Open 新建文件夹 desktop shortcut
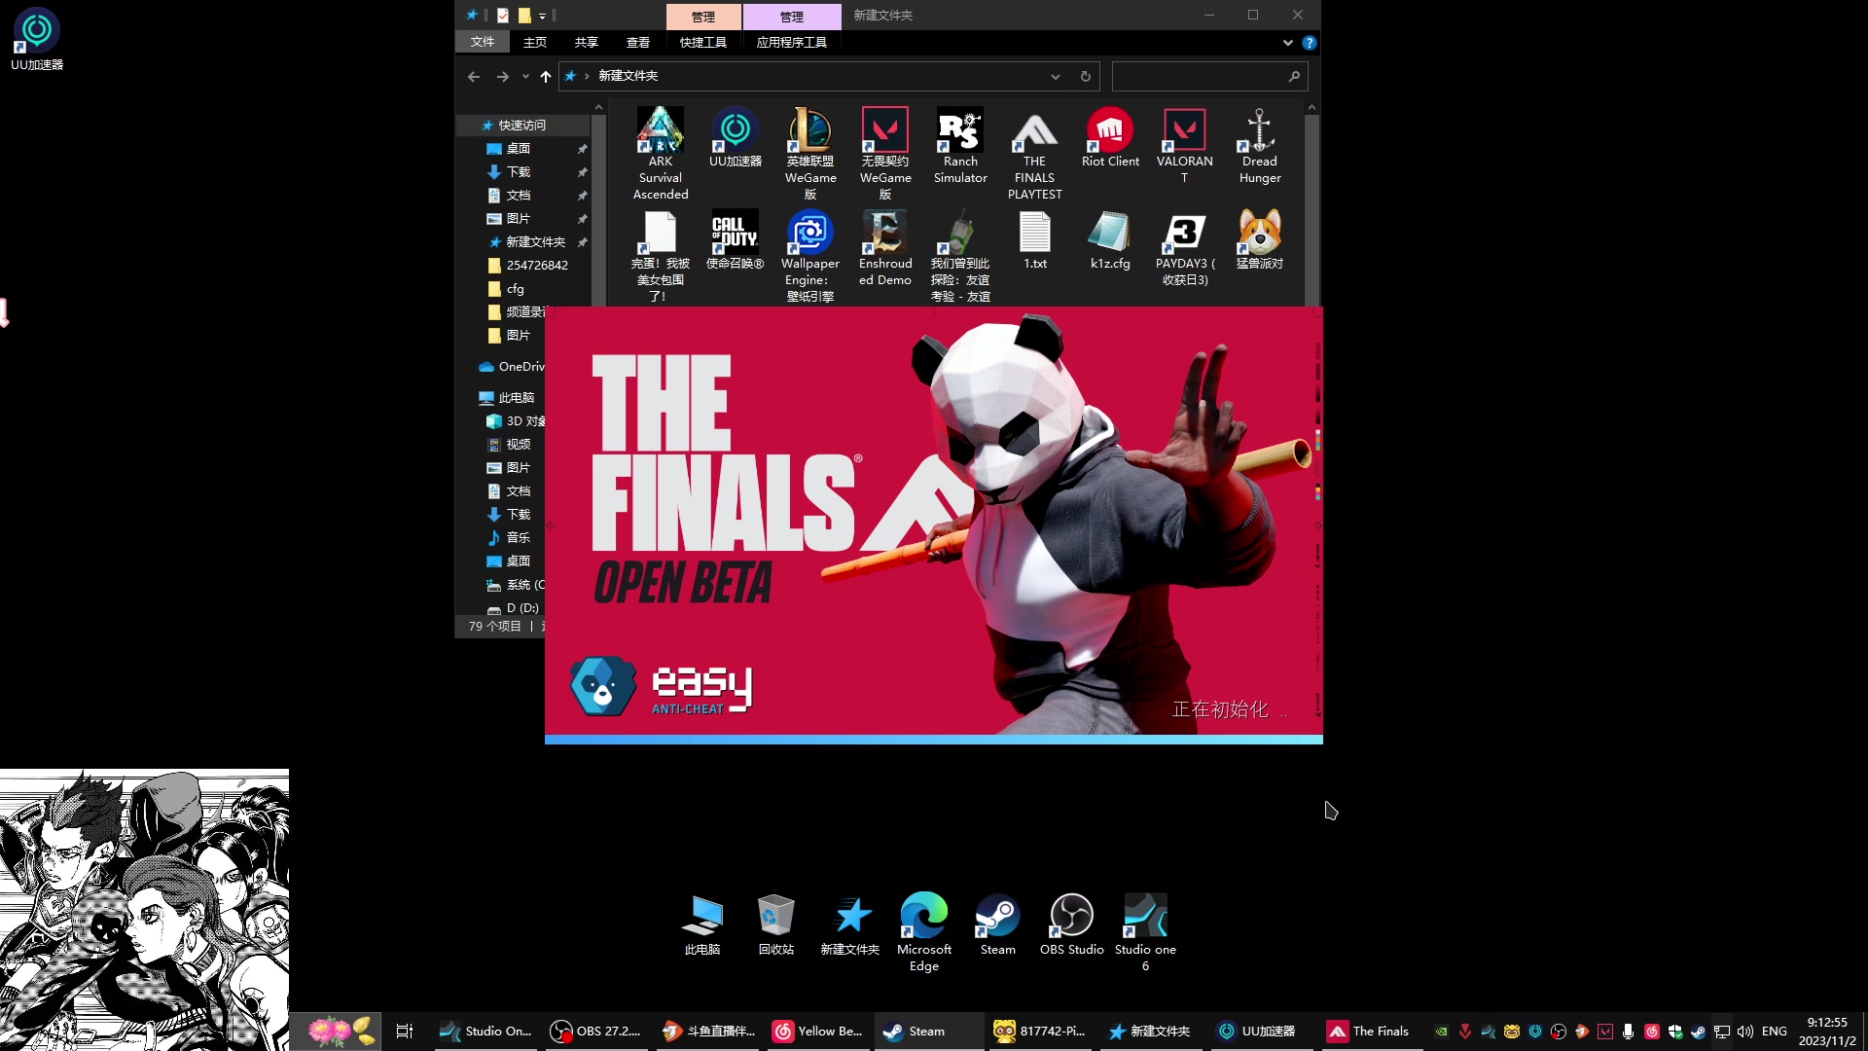 [850, 924]
